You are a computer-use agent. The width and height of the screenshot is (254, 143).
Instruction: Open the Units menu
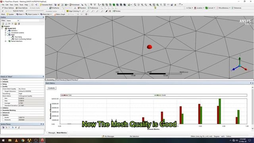16,5
